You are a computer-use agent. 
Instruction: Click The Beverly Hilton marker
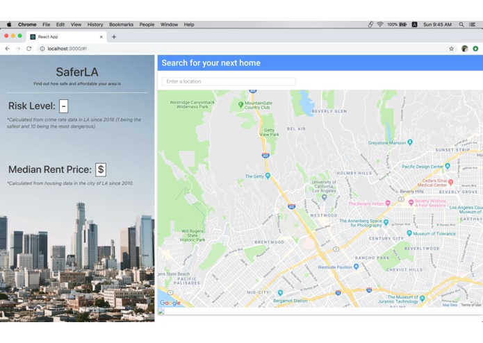pyautogui.click(x=388, y=203)
